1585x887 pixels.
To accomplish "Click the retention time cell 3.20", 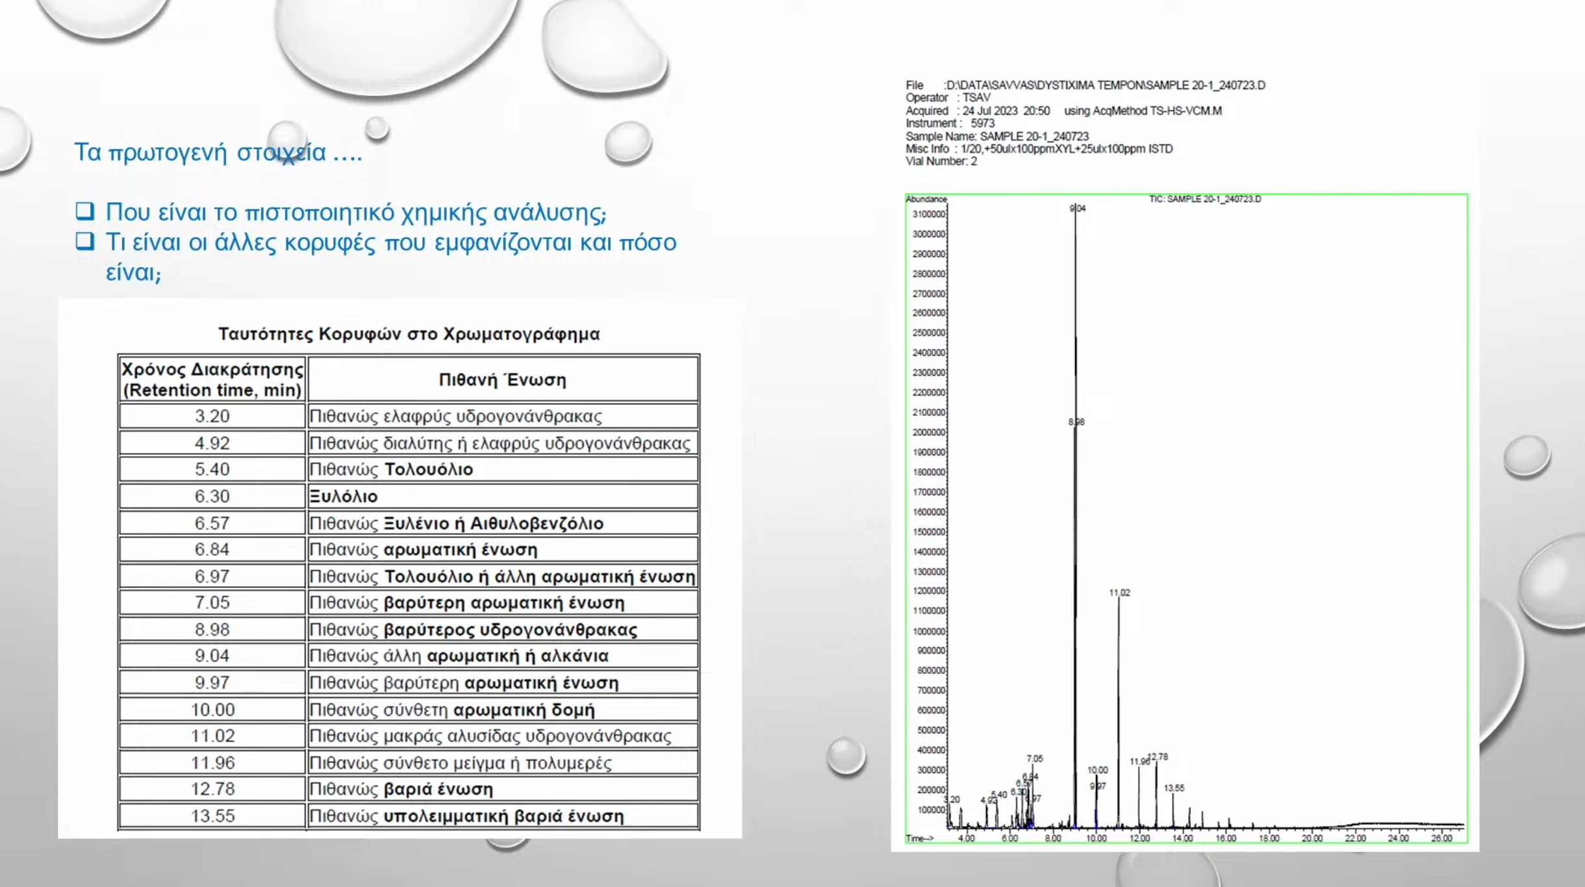I will point(212,416).
